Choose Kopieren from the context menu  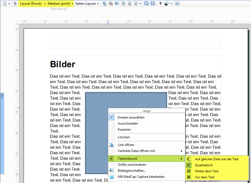click(124, 129)
